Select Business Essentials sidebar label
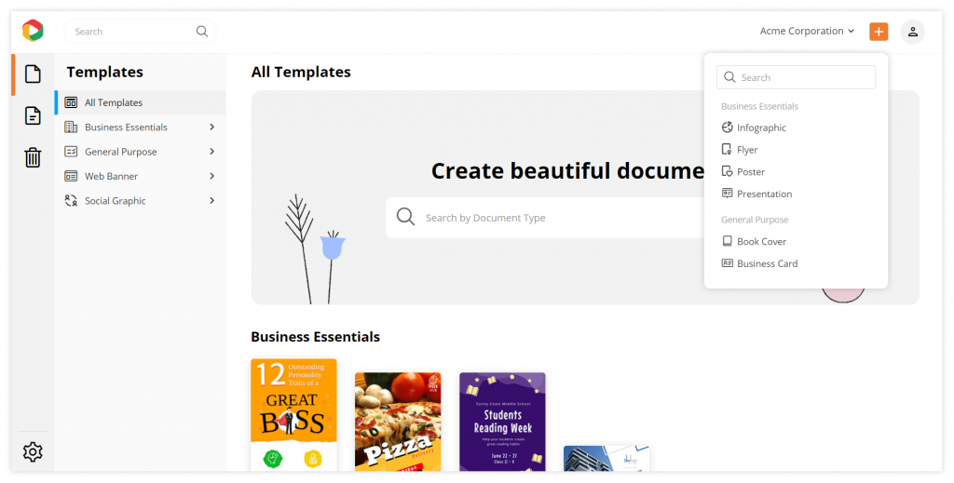Image resolution: width=954 pixels, height=483 pixels. pyautogui.click(x=126, y=127)
